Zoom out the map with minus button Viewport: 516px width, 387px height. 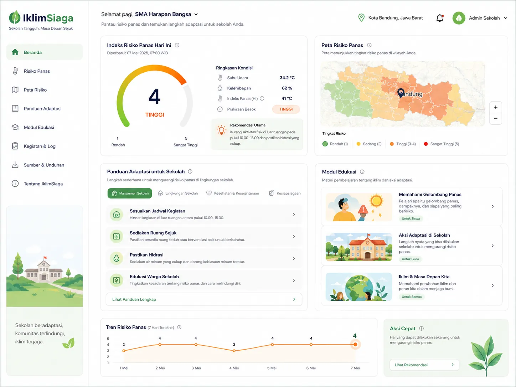point(496,119)
